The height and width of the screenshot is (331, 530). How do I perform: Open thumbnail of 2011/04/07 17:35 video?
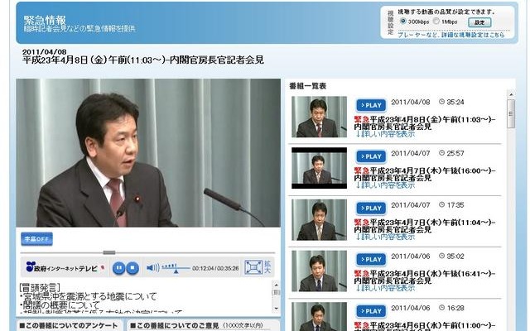(x=319, y=220)
